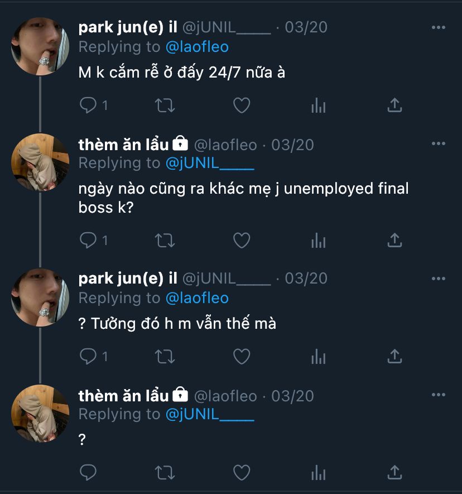Open thèm ăn lẩu's profile name in second tweet
This screenshot has width=462, height=494.
pyautogui.click(x=124, y=145)
